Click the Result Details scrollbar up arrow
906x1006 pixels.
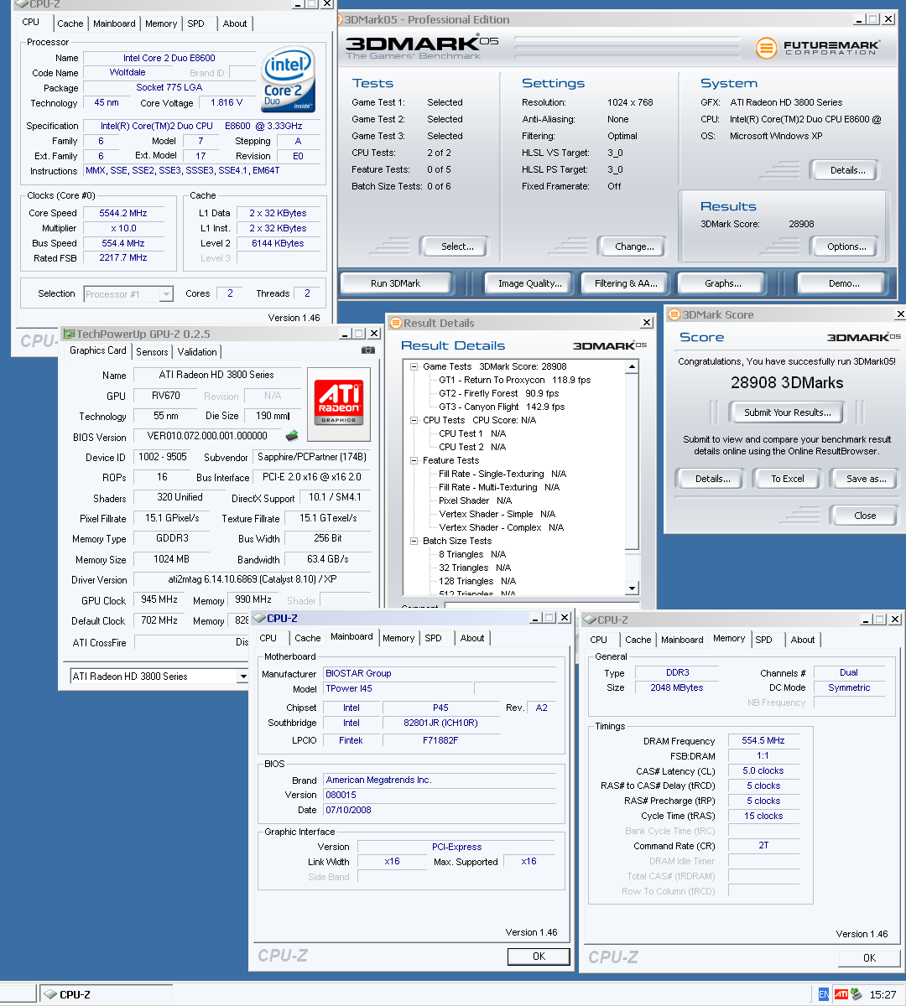[633, 367]
